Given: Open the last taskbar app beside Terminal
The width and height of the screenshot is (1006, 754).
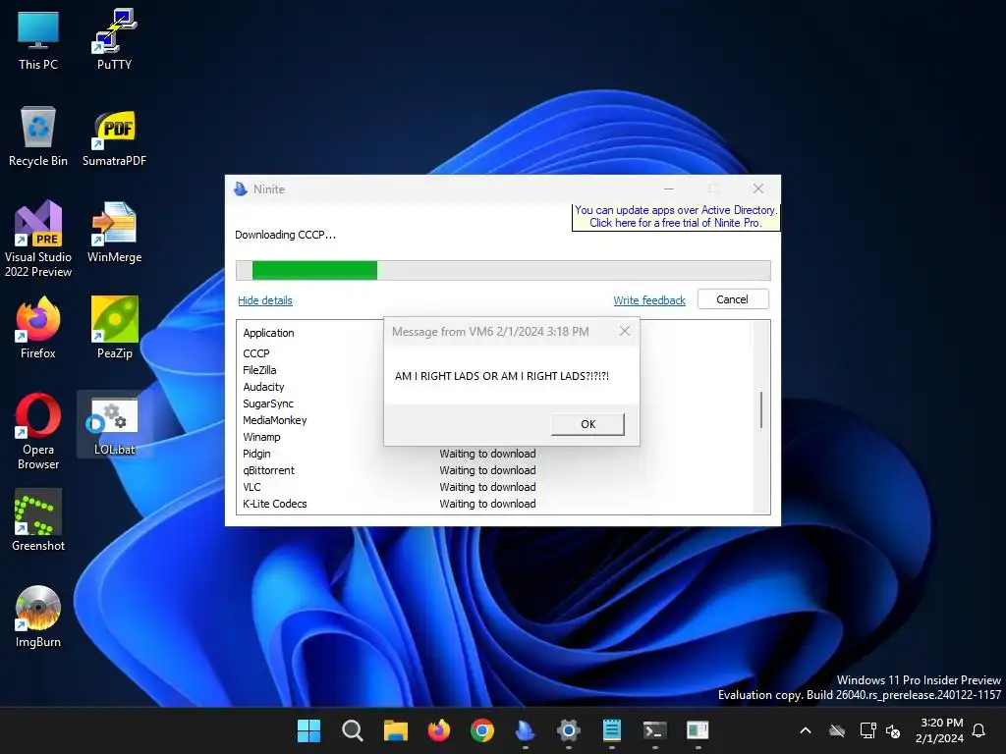Looking at the screenshot, I should point(699,730).
